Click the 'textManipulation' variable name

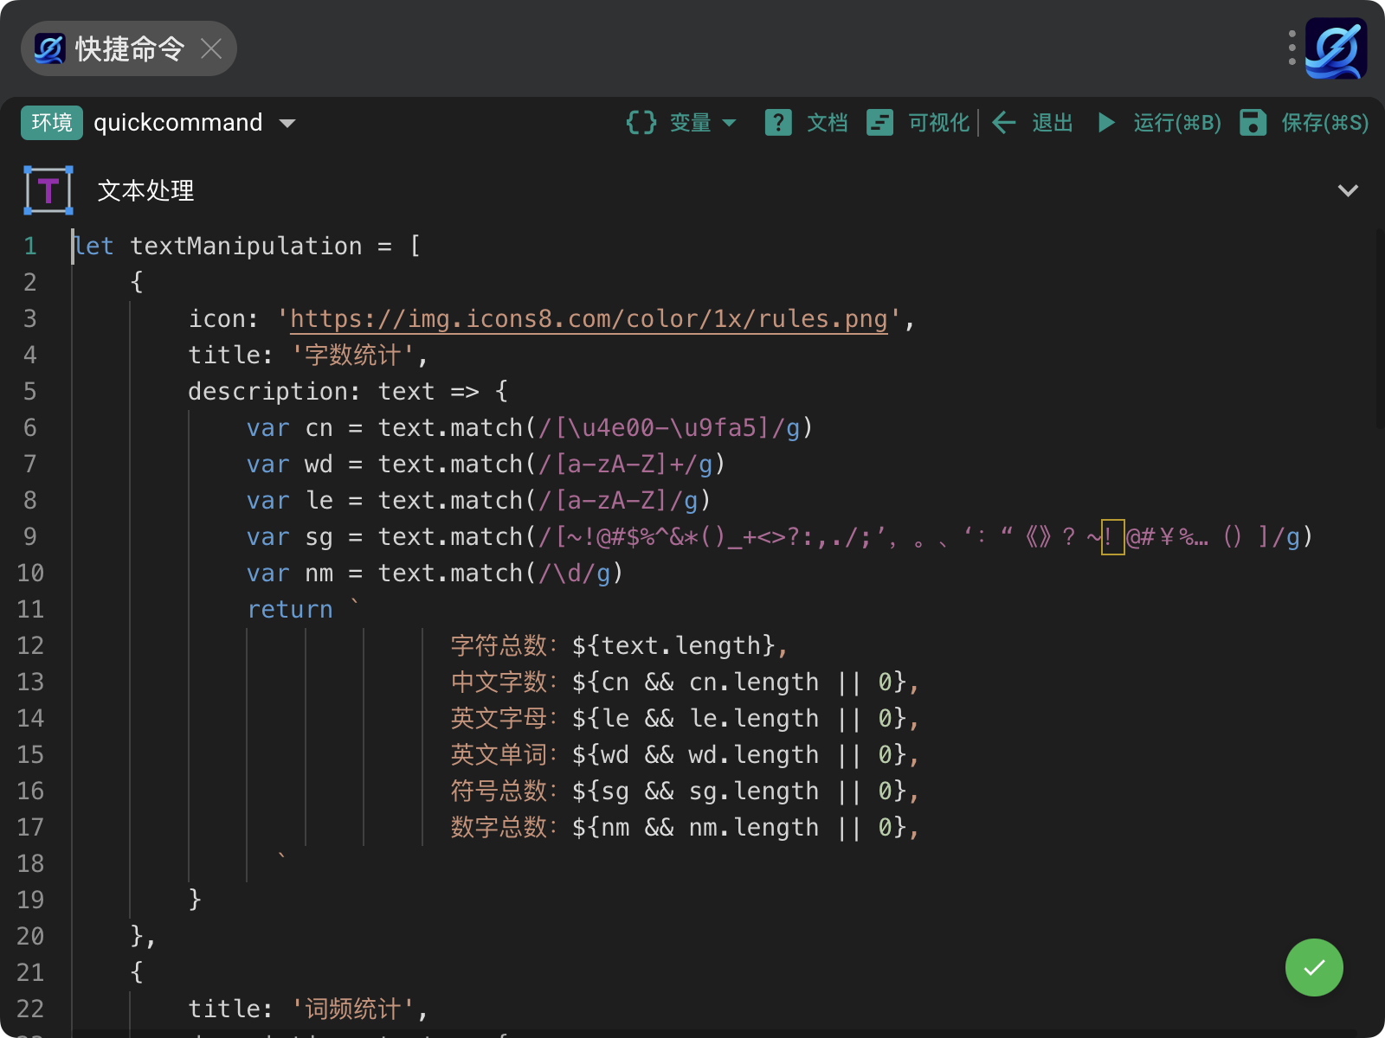point(246,247)
